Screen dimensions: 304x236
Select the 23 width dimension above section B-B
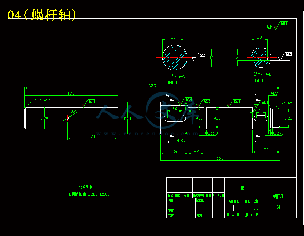click(259, 37)
